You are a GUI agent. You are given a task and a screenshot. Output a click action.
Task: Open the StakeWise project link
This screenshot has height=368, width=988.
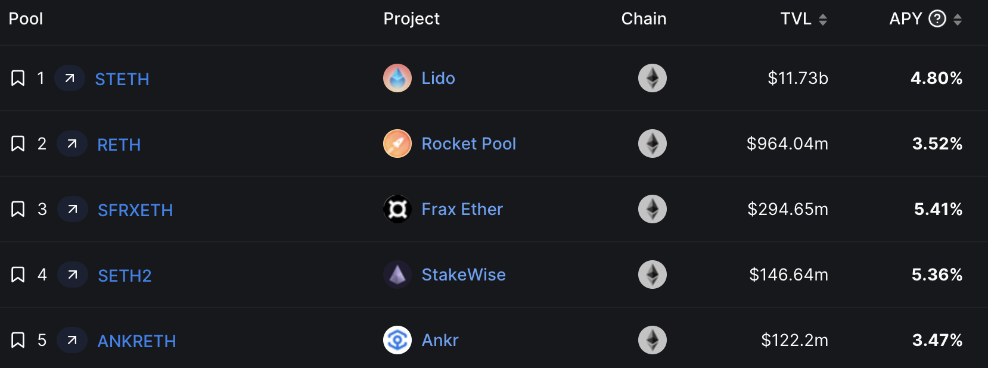point(464,275)
